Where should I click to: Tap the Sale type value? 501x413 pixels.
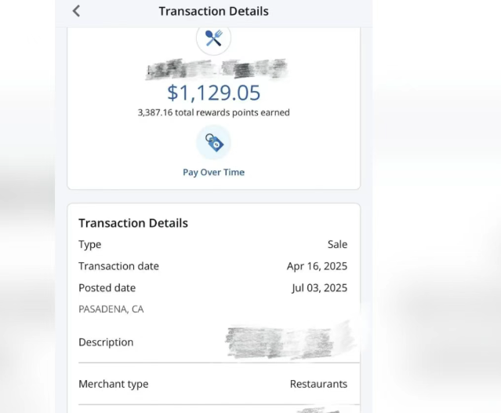tap(337, 244)
